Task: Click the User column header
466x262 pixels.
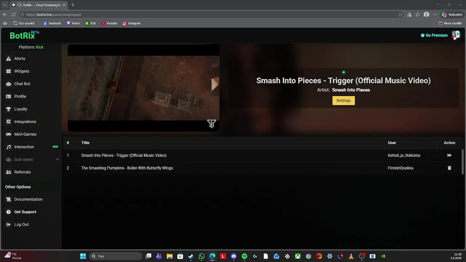Action: pos(392,143)
